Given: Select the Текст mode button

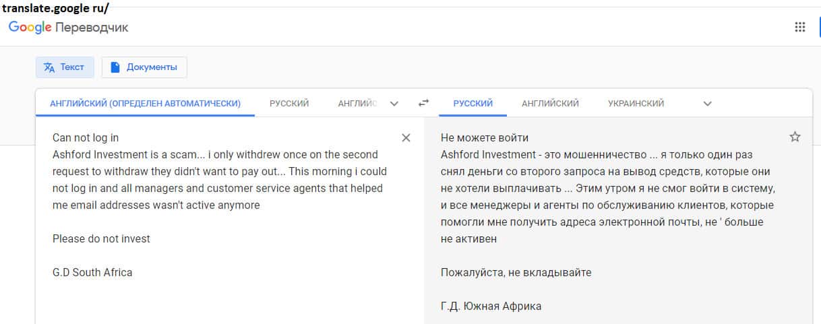Looking at the screenshot, I should [x=65, y=67].
